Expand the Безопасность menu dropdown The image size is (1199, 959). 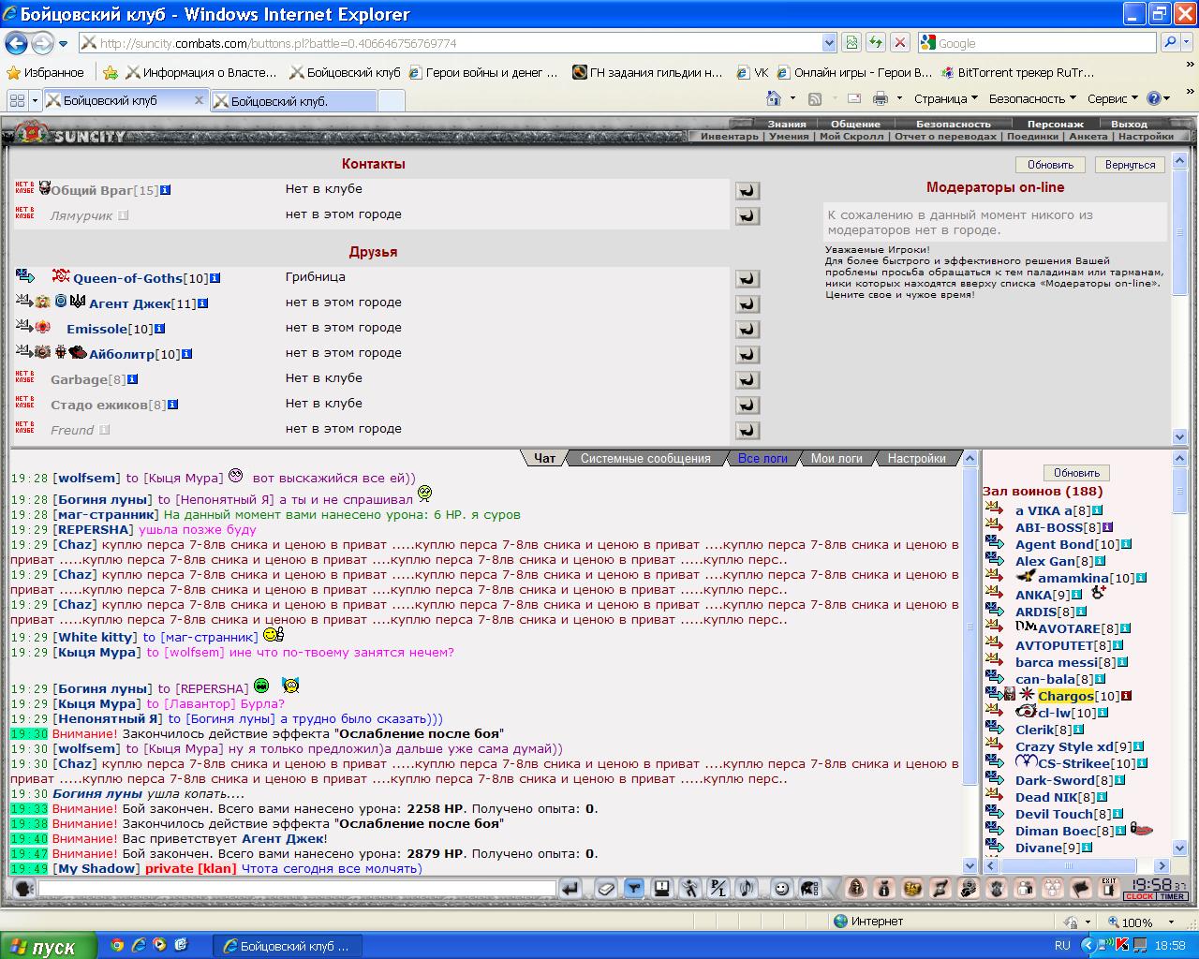(1032, 98)
